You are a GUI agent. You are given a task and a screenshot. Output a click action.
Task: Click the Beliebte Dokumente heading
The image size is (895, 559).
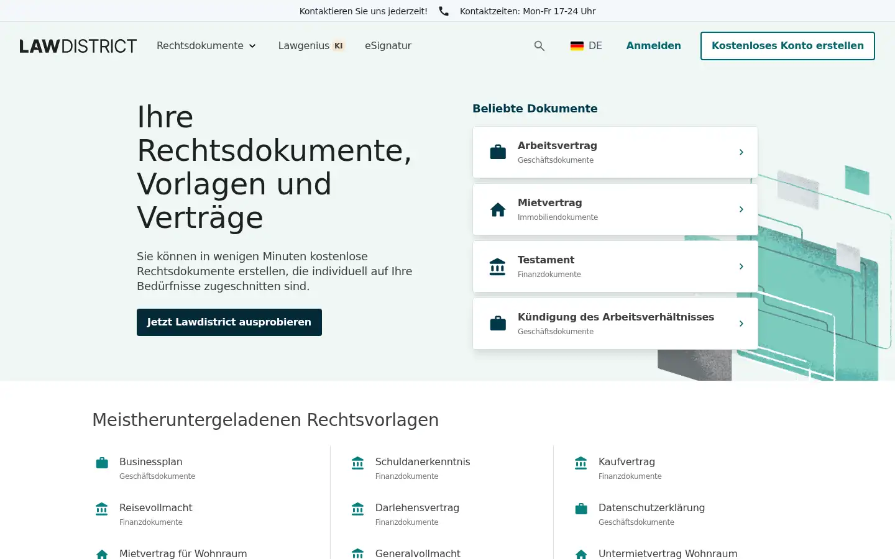535,109
